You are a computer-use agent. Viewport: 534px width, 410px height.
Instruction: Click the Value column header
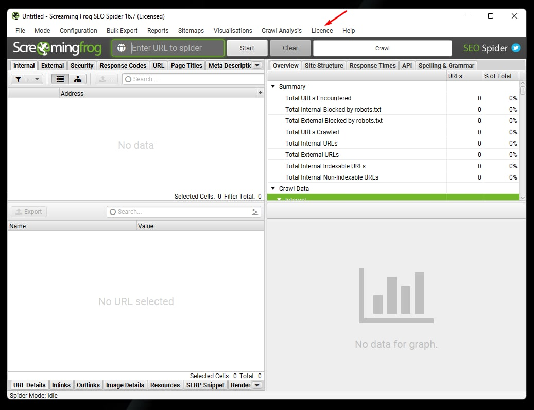click(x=200, y=226)
